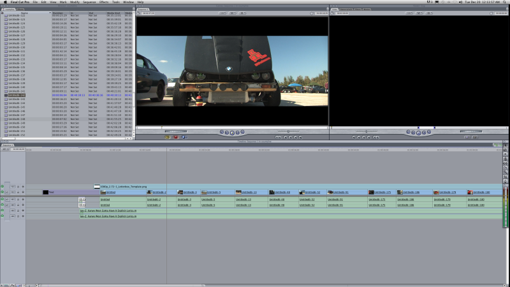This screenshot has width=510, height=287.
Task: Open the Viewer Recent Clips pop-up
Action: click(x=467, y=137)
